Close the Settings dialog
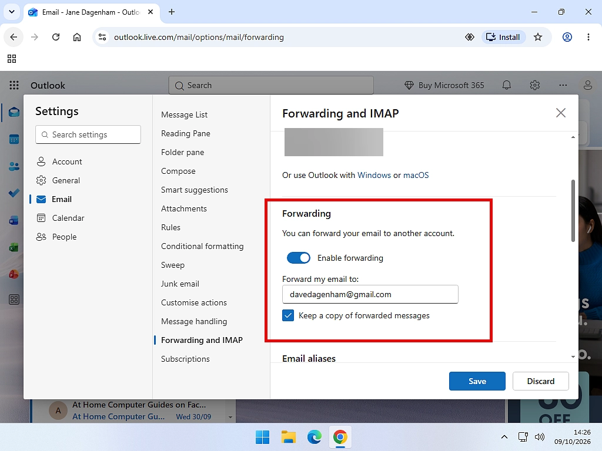The width and height of the screenshot is (602, 451). (560, 113)
